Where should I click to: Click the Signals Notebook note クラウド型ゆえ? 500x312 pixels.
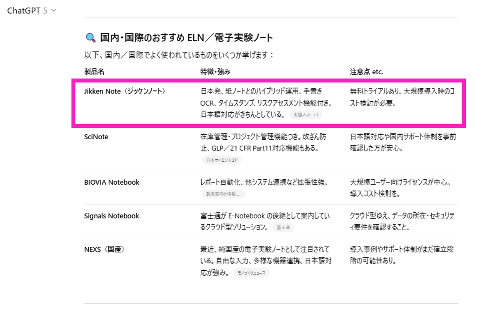pos(402,221)
